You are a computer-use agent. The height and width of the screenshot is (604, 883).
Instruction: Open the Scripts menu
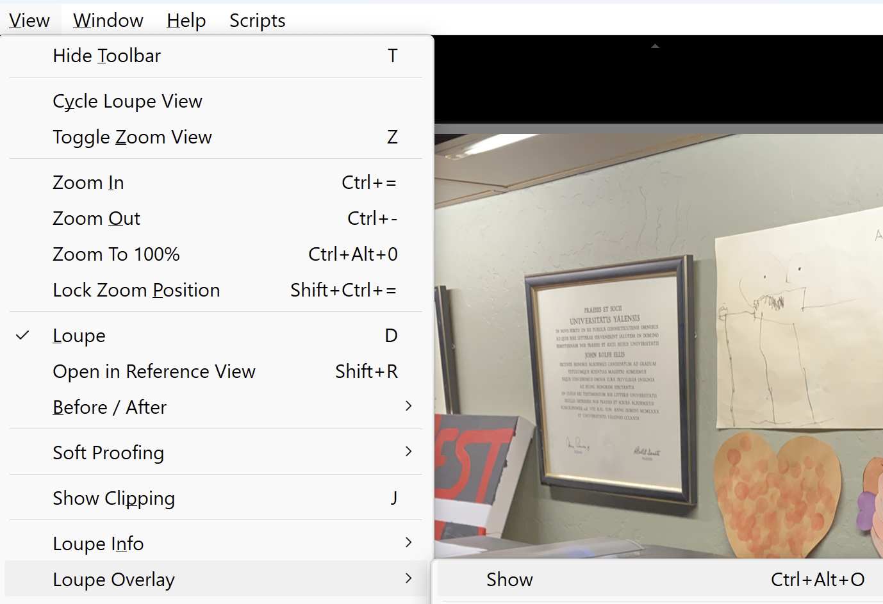[257, 20]
